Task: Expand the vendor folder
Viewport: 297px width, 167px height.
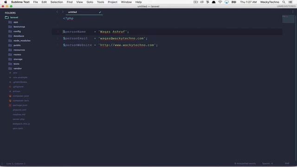Action: (18, 69)
